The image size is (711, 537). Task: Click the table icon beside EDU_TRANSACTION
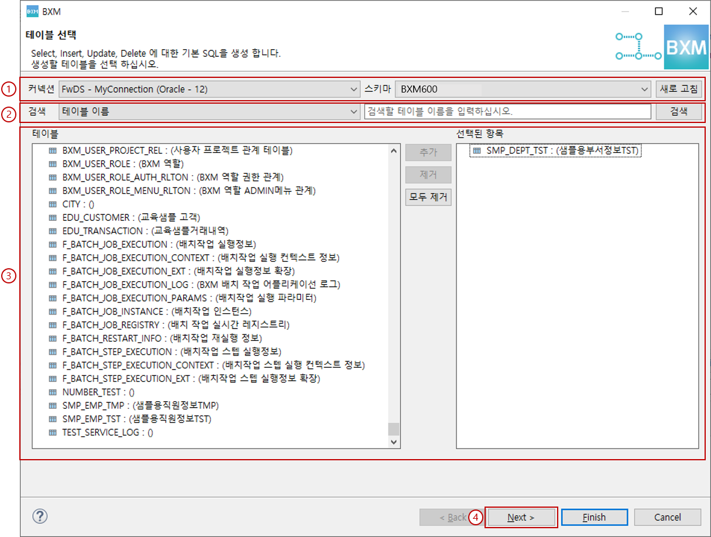53,231
